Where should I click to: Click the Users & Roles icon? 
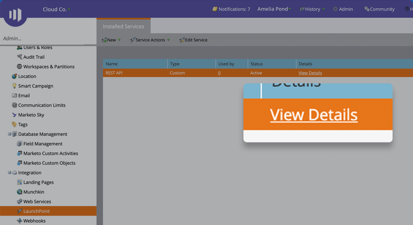click(20, 47)
